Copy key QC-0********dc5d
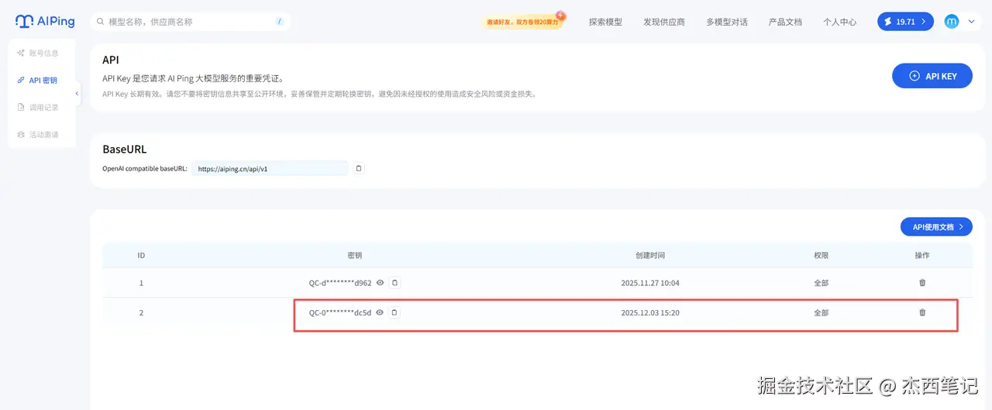Viewport: 992px width, 410px height. pos(394,312)
